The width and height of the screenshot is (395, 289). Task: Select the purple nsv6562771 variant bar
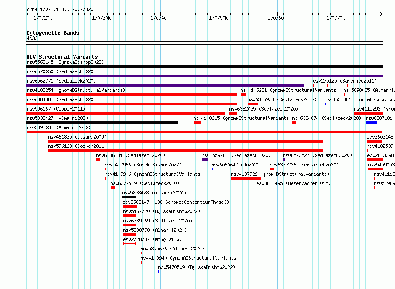165,85
